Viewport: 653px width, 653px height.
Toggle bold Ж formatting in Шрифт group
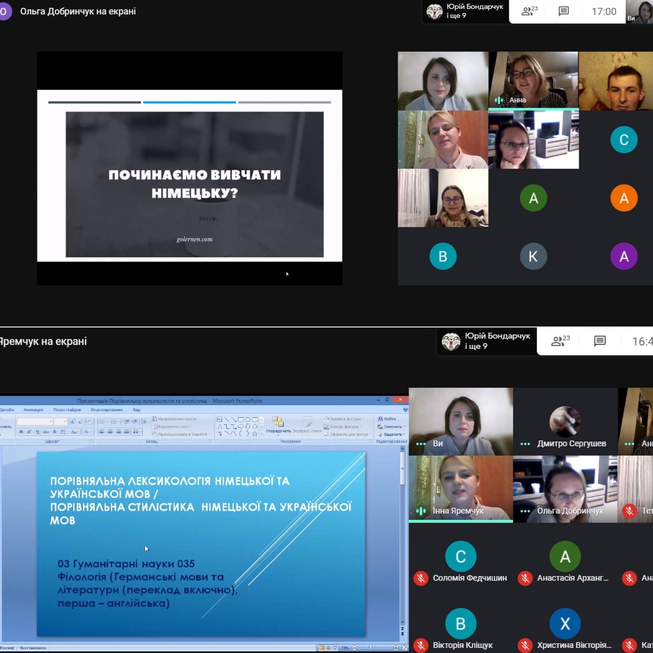click(21, 432)
